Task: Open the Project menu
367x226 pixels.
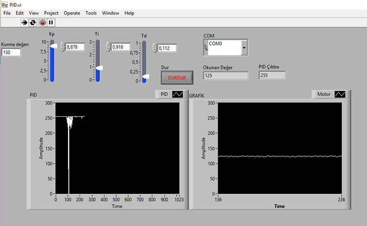Action: 51,13
